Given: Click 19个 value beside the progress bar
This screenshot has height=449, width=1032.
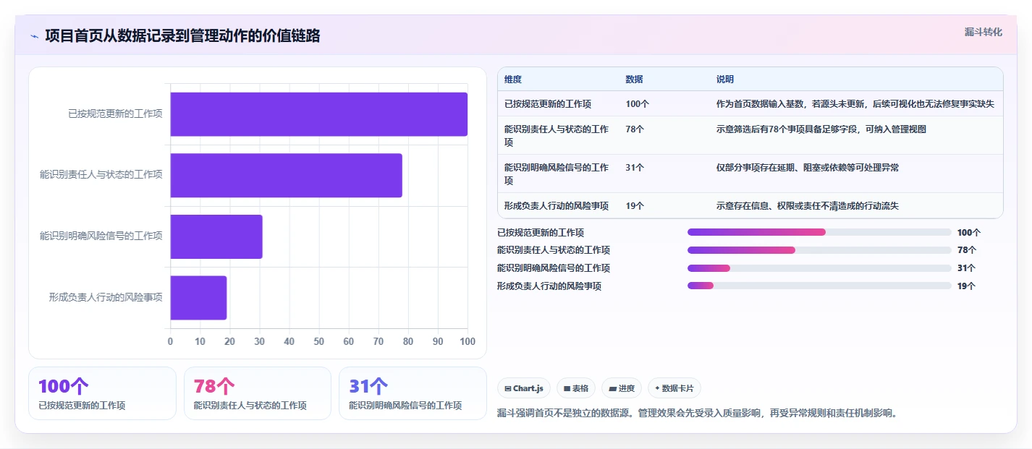Looking at the screenshot, I should click(x=966, y=286).
